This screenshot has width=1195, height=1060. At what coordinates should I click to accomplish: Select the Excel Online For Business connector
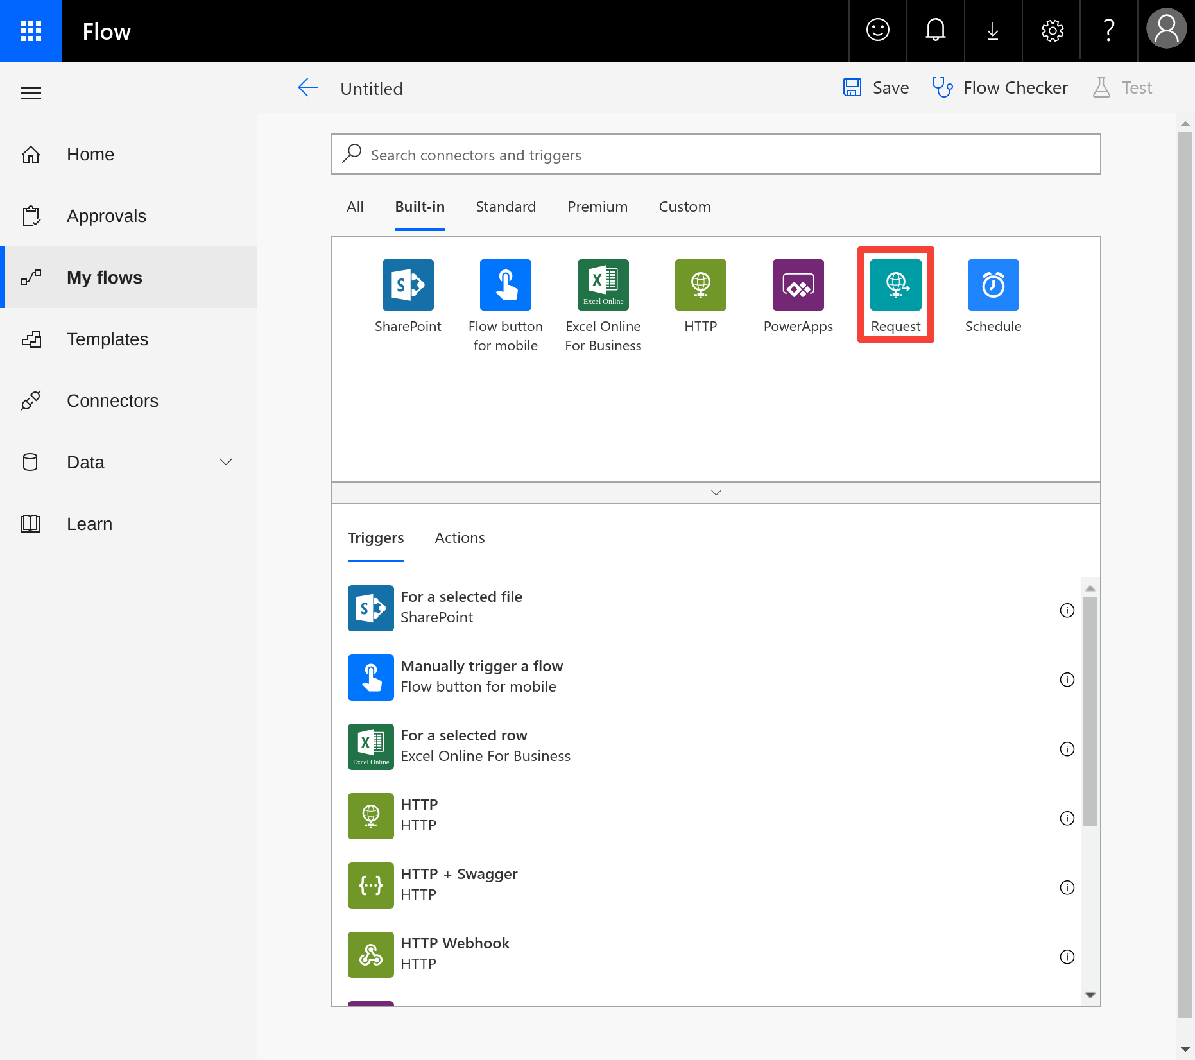pos(603,285)
